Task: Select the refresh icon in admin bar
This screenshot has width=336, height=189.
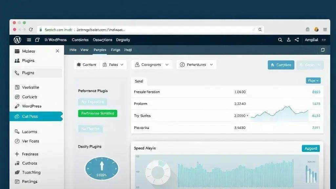Action: click(x=323, y=50)
